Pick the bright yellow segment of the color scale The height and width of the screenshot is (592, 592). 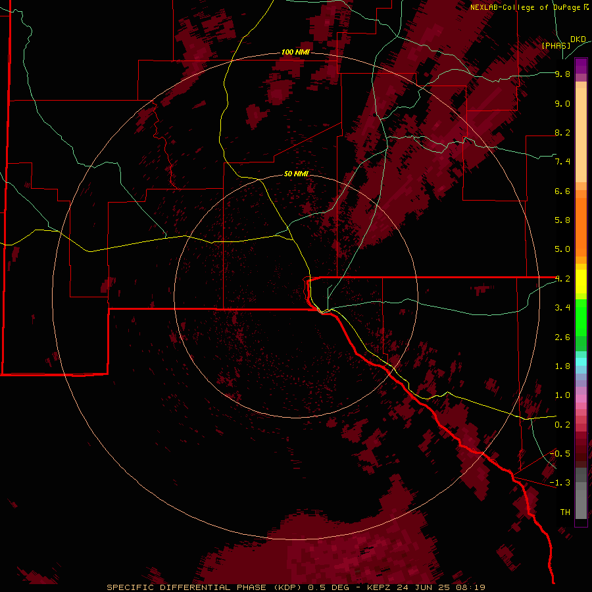click(581, 282)
